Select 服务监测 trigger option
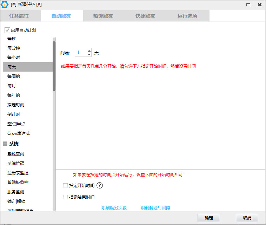 (x=28, y=192)
